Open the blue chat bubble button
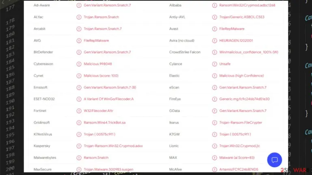This screenshot has height=175, width=312. 274,160
